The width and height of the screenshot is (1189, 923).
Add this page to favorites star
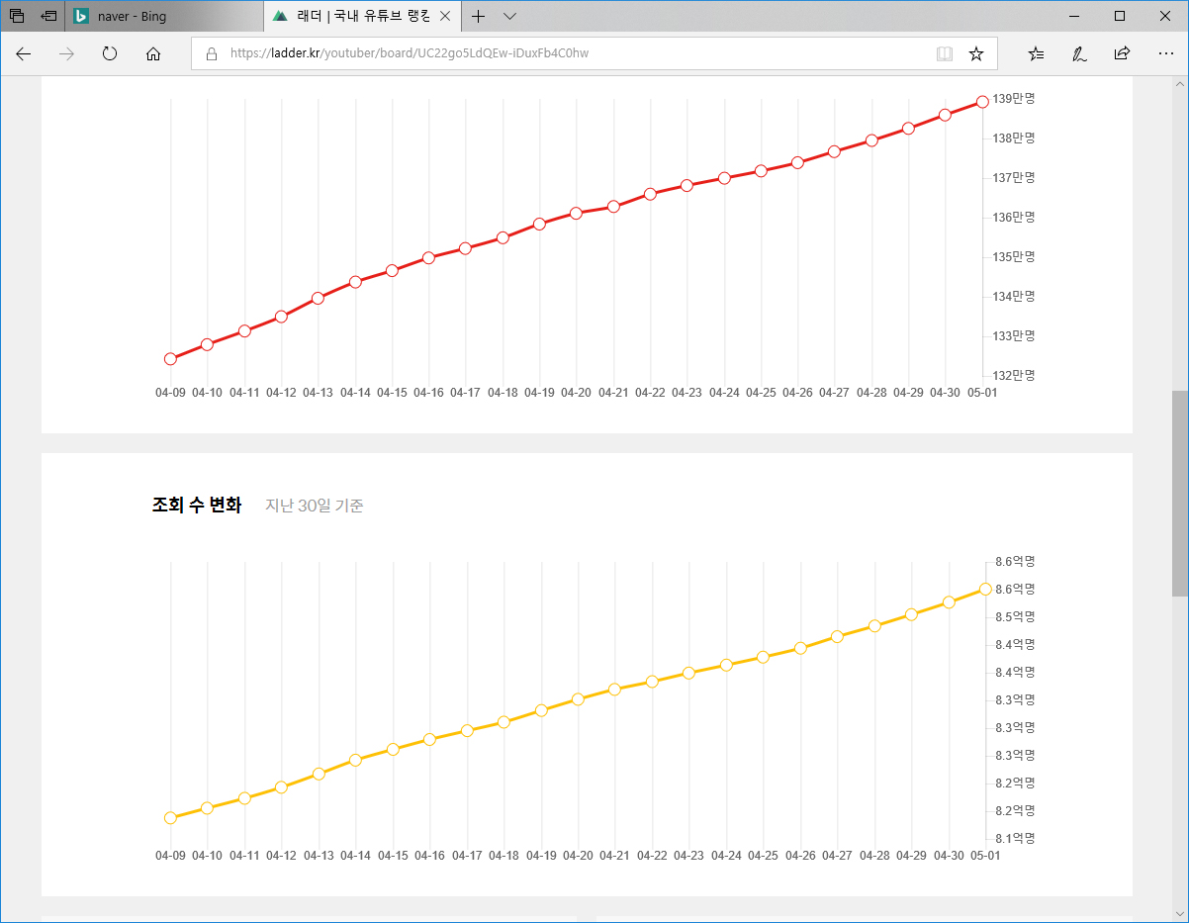[976, 53]
